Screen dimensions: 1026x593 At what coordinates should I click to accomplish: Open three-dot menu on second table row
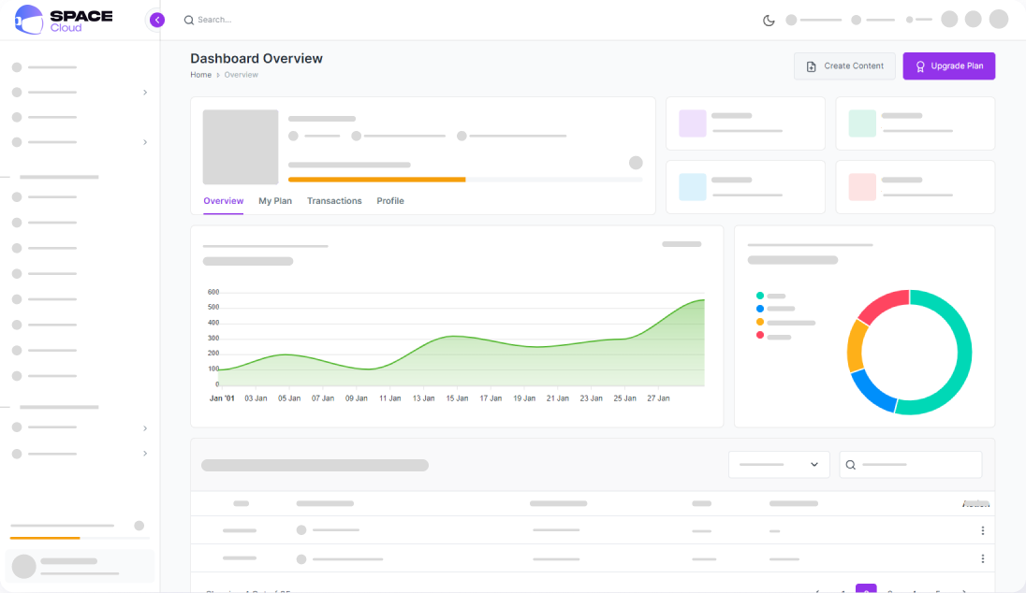point(982,558)
